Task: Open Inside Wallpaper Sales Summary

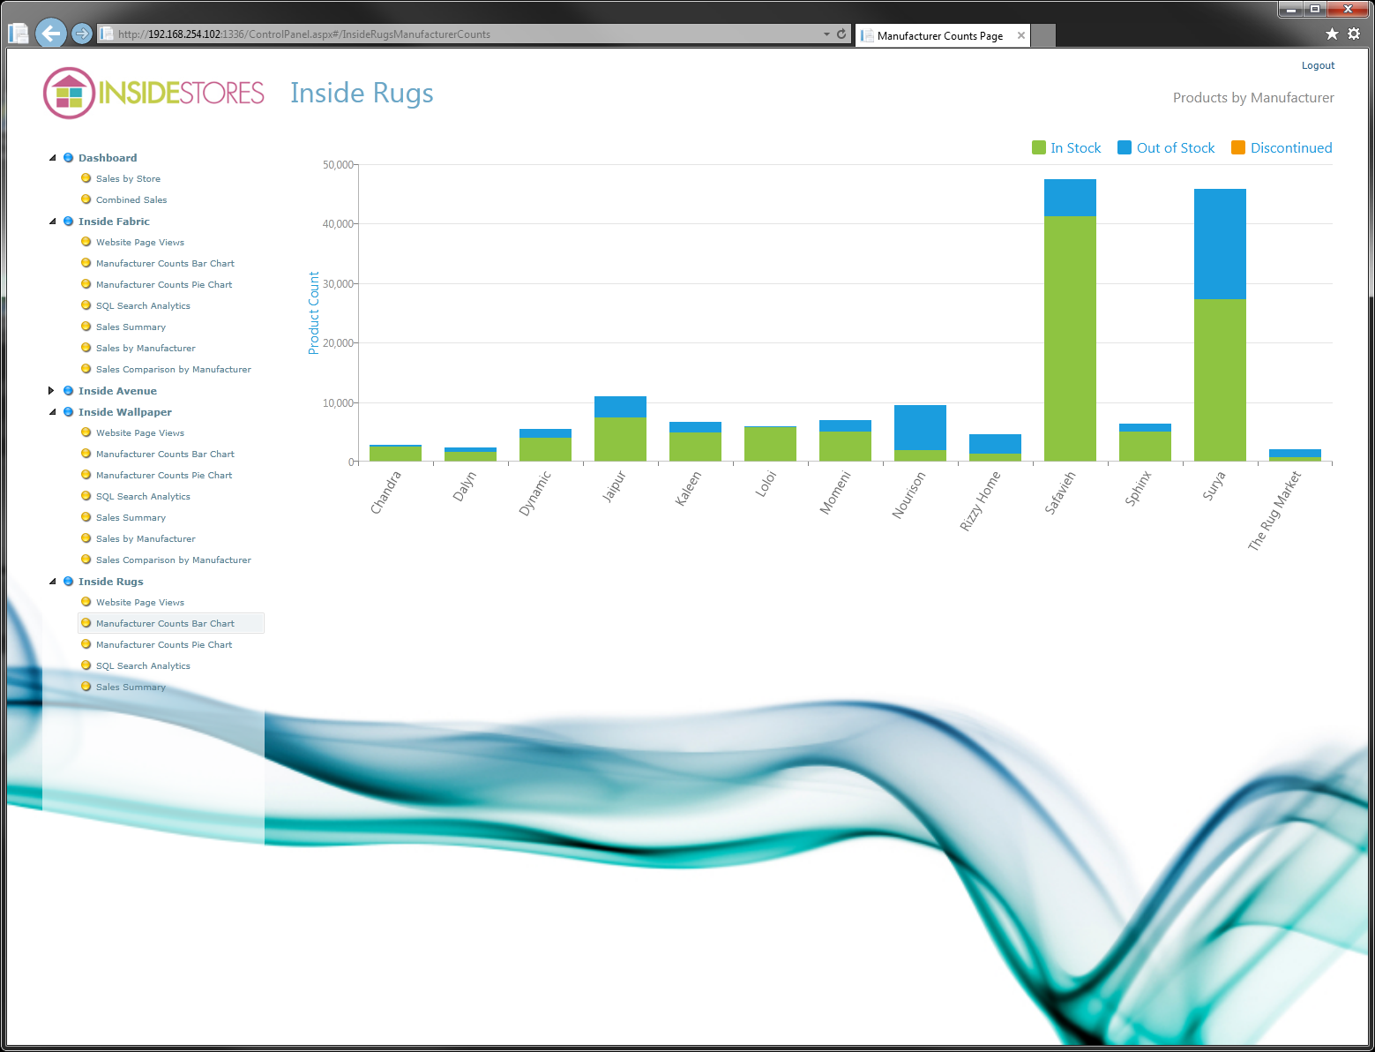Action: point(131,518)
